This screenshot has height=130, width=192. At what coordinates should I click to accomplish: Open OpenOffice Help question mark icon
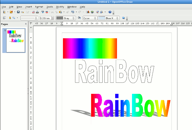[110, 12]
